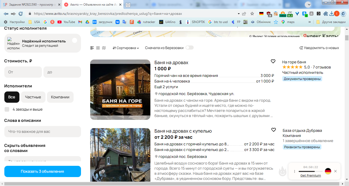Image resolution: width=349 pixels, height=186 pixels.
Task: Open 'Баня на дровах' listing title
Action: click(171, 63)
